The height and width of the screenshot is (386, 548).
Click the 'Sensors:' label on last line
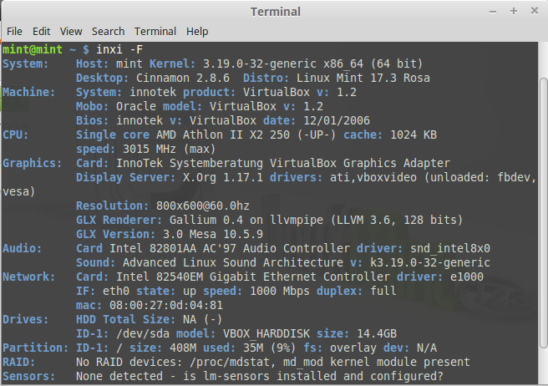pos(30,376)
